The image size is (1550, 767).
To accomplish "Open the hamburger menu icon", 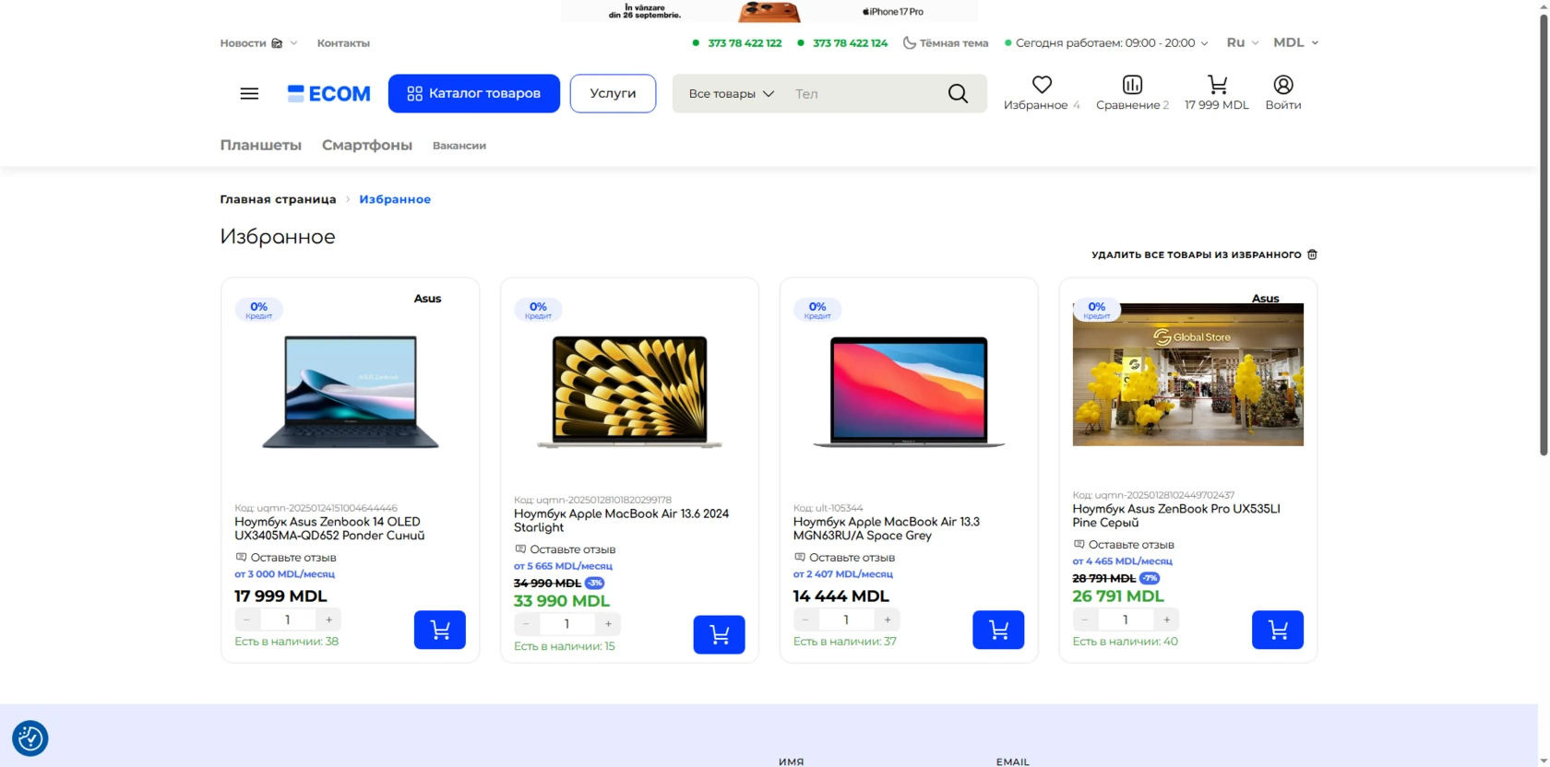I will (249, 93).
